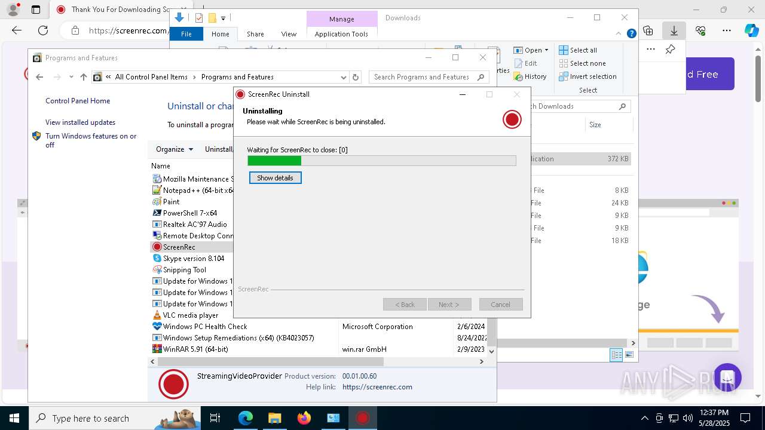Open the https://screenrec.com help link

pos(377,387)
